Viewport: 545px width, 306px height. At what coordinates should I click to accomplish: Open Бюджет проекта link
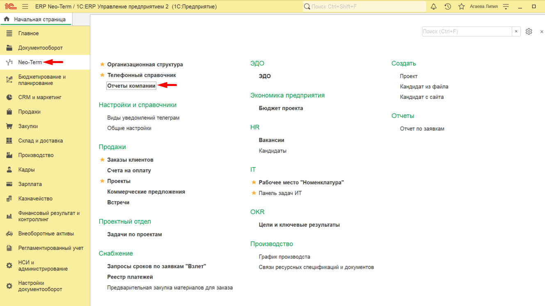[281, 108]
